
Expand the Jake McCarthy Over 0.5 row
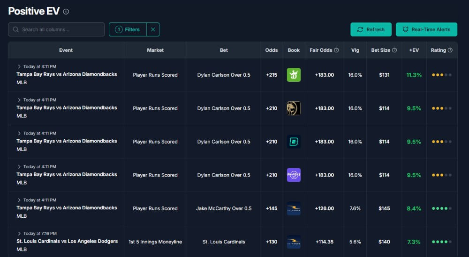coord(19,200)
